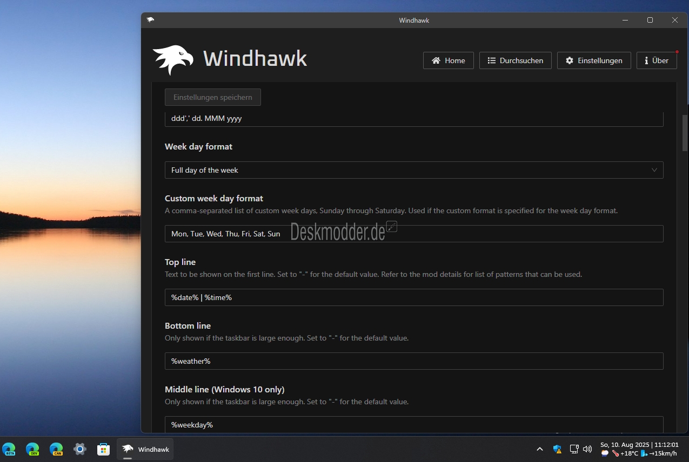
Task: Click the Windhawk eagle logo in header
Action: [x=173, y=59]
